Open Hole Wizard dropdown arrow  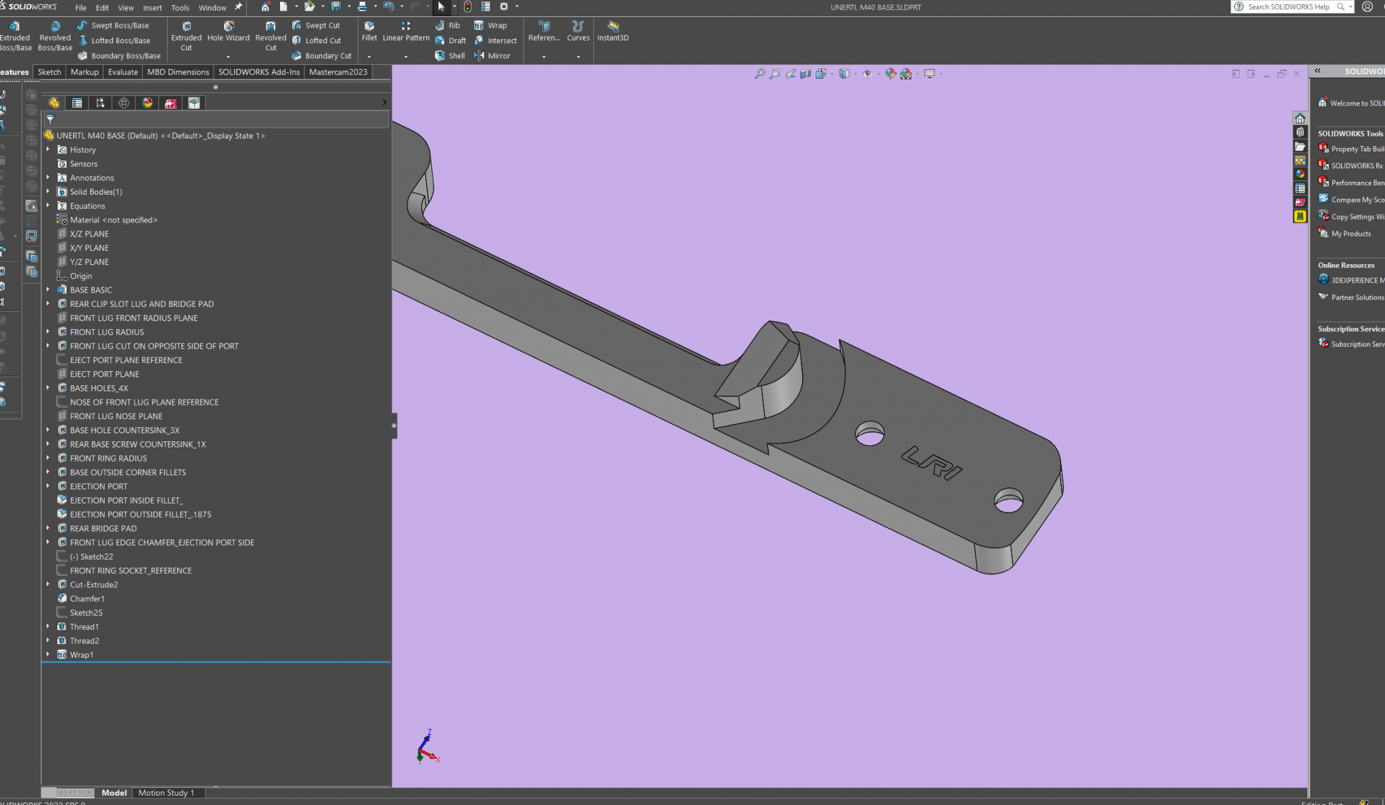coord(229,57)
